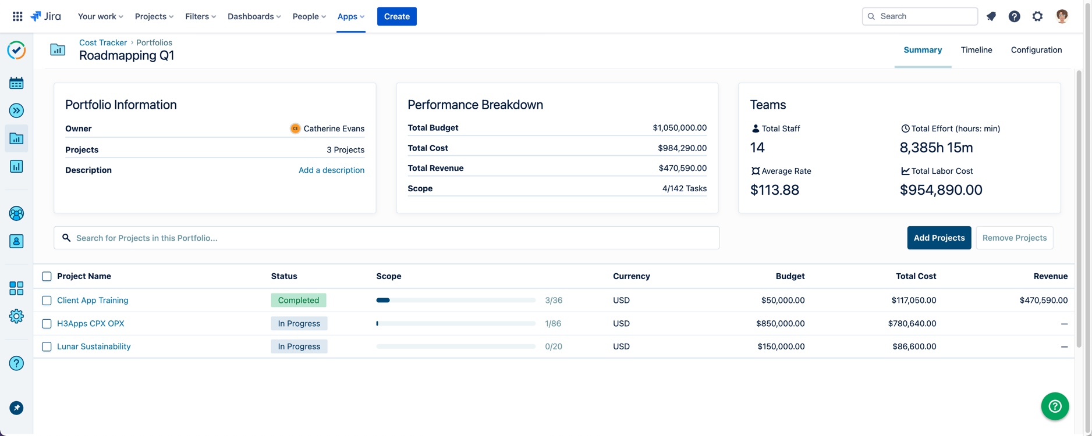This screenshot has width=1092, height=436.
Task: Open the Cost Tracker breadcrumb link
Action: click(103, 42)
